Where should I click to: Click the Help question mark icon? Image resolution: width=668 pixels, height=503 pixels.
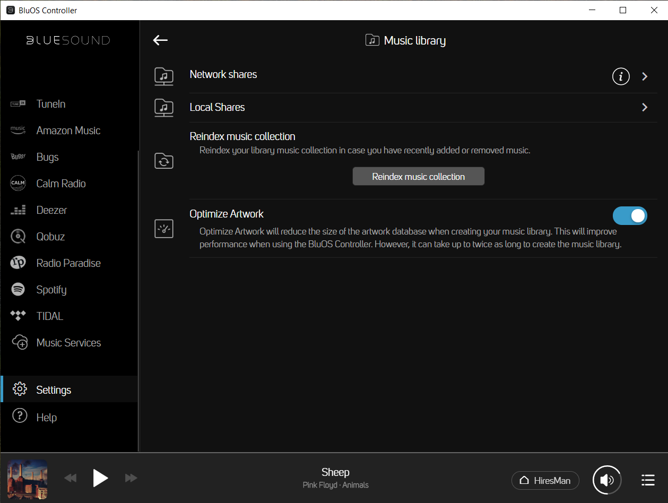pyautogui.click(x=20, y=417)
